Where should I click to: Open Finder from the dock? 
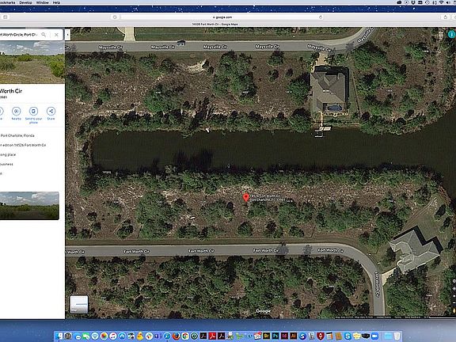pyautogui.click(x=59, y=336)
